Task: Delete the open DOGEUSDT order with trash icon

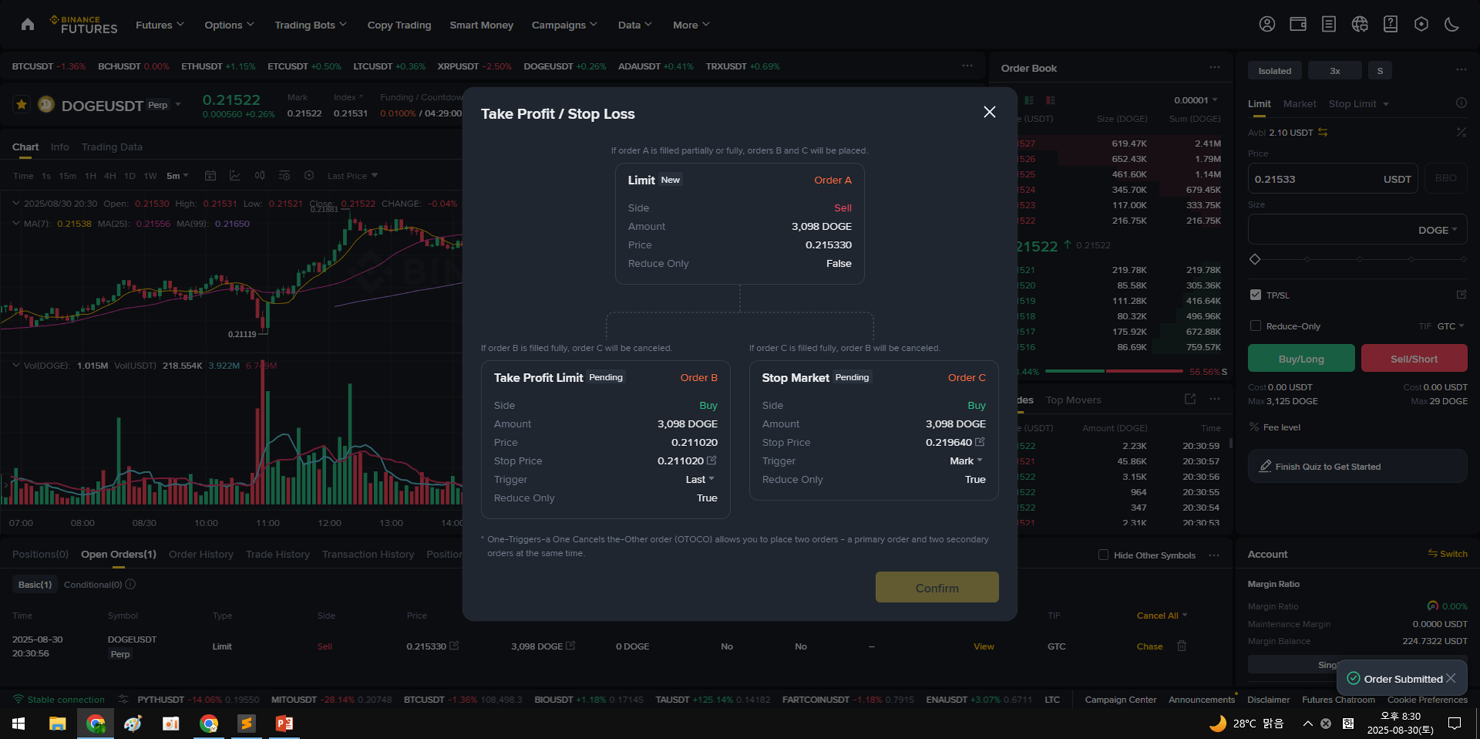Action: point(1181,646)
